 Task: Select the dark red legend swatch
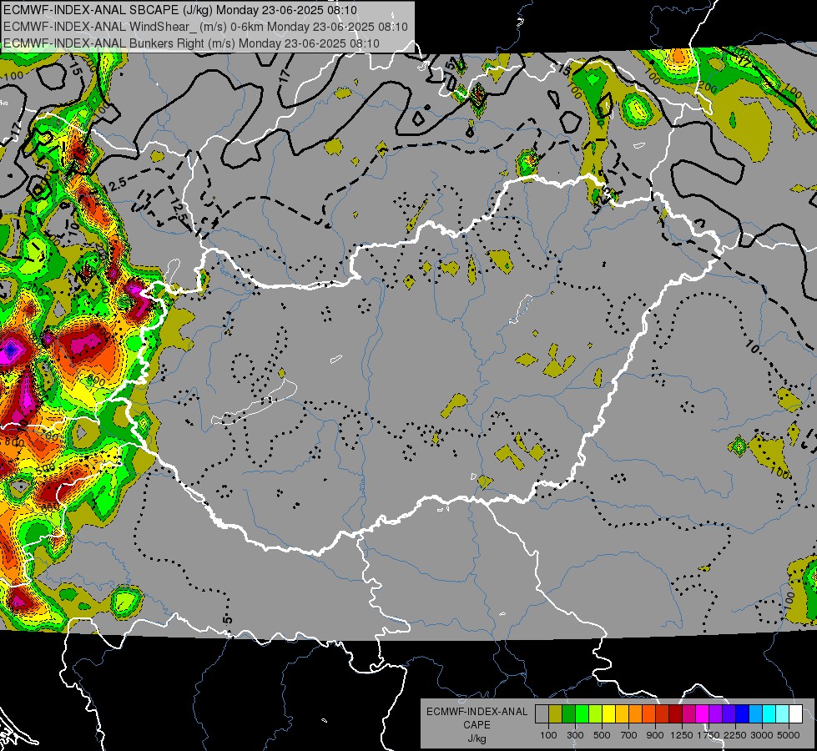coord(675,713)
